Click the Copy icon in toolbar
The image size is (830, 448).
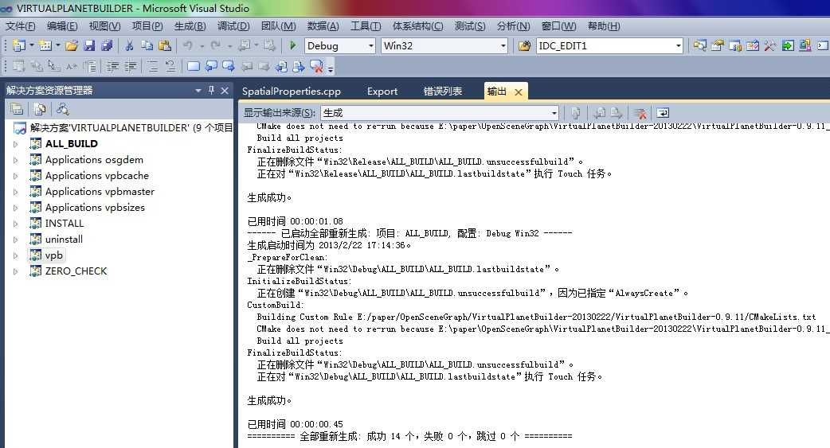(147, 45)
